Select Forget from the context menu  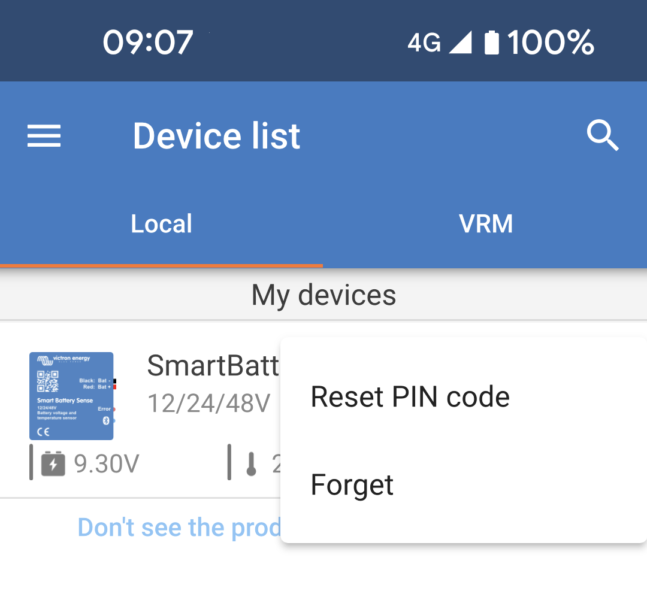pyautogui.click(x=352, y=485)
